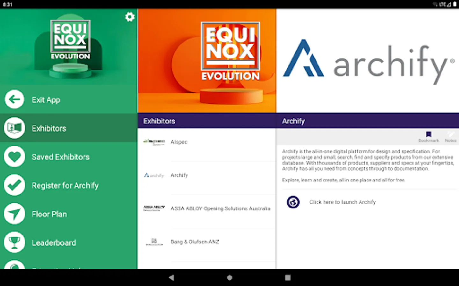Tap the ASSA ABLOY logo thumbnail
This screenshot has height=286, width=459.
pos(154,208)
